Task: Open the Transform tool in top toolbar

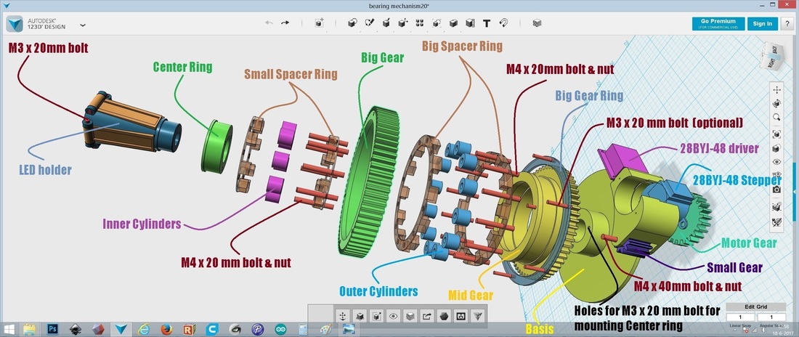Action: [x=320, y=23]
